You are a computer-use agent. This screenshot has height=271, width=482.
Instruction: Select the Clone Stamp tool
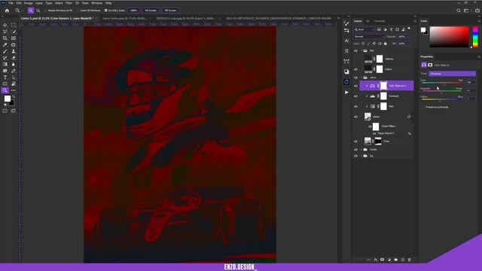(14, 51)
